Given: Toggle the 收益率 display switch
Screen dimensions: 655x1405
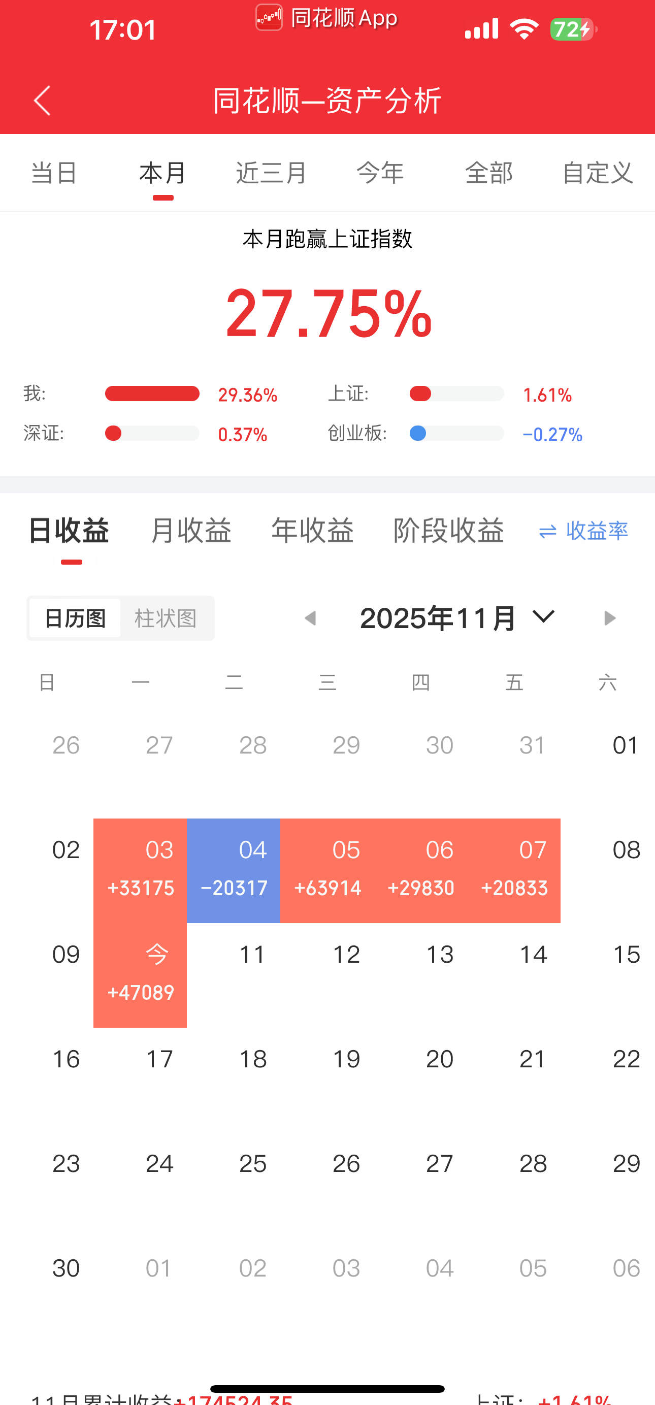Looking at the screenshot, I should tap(583, 531).
